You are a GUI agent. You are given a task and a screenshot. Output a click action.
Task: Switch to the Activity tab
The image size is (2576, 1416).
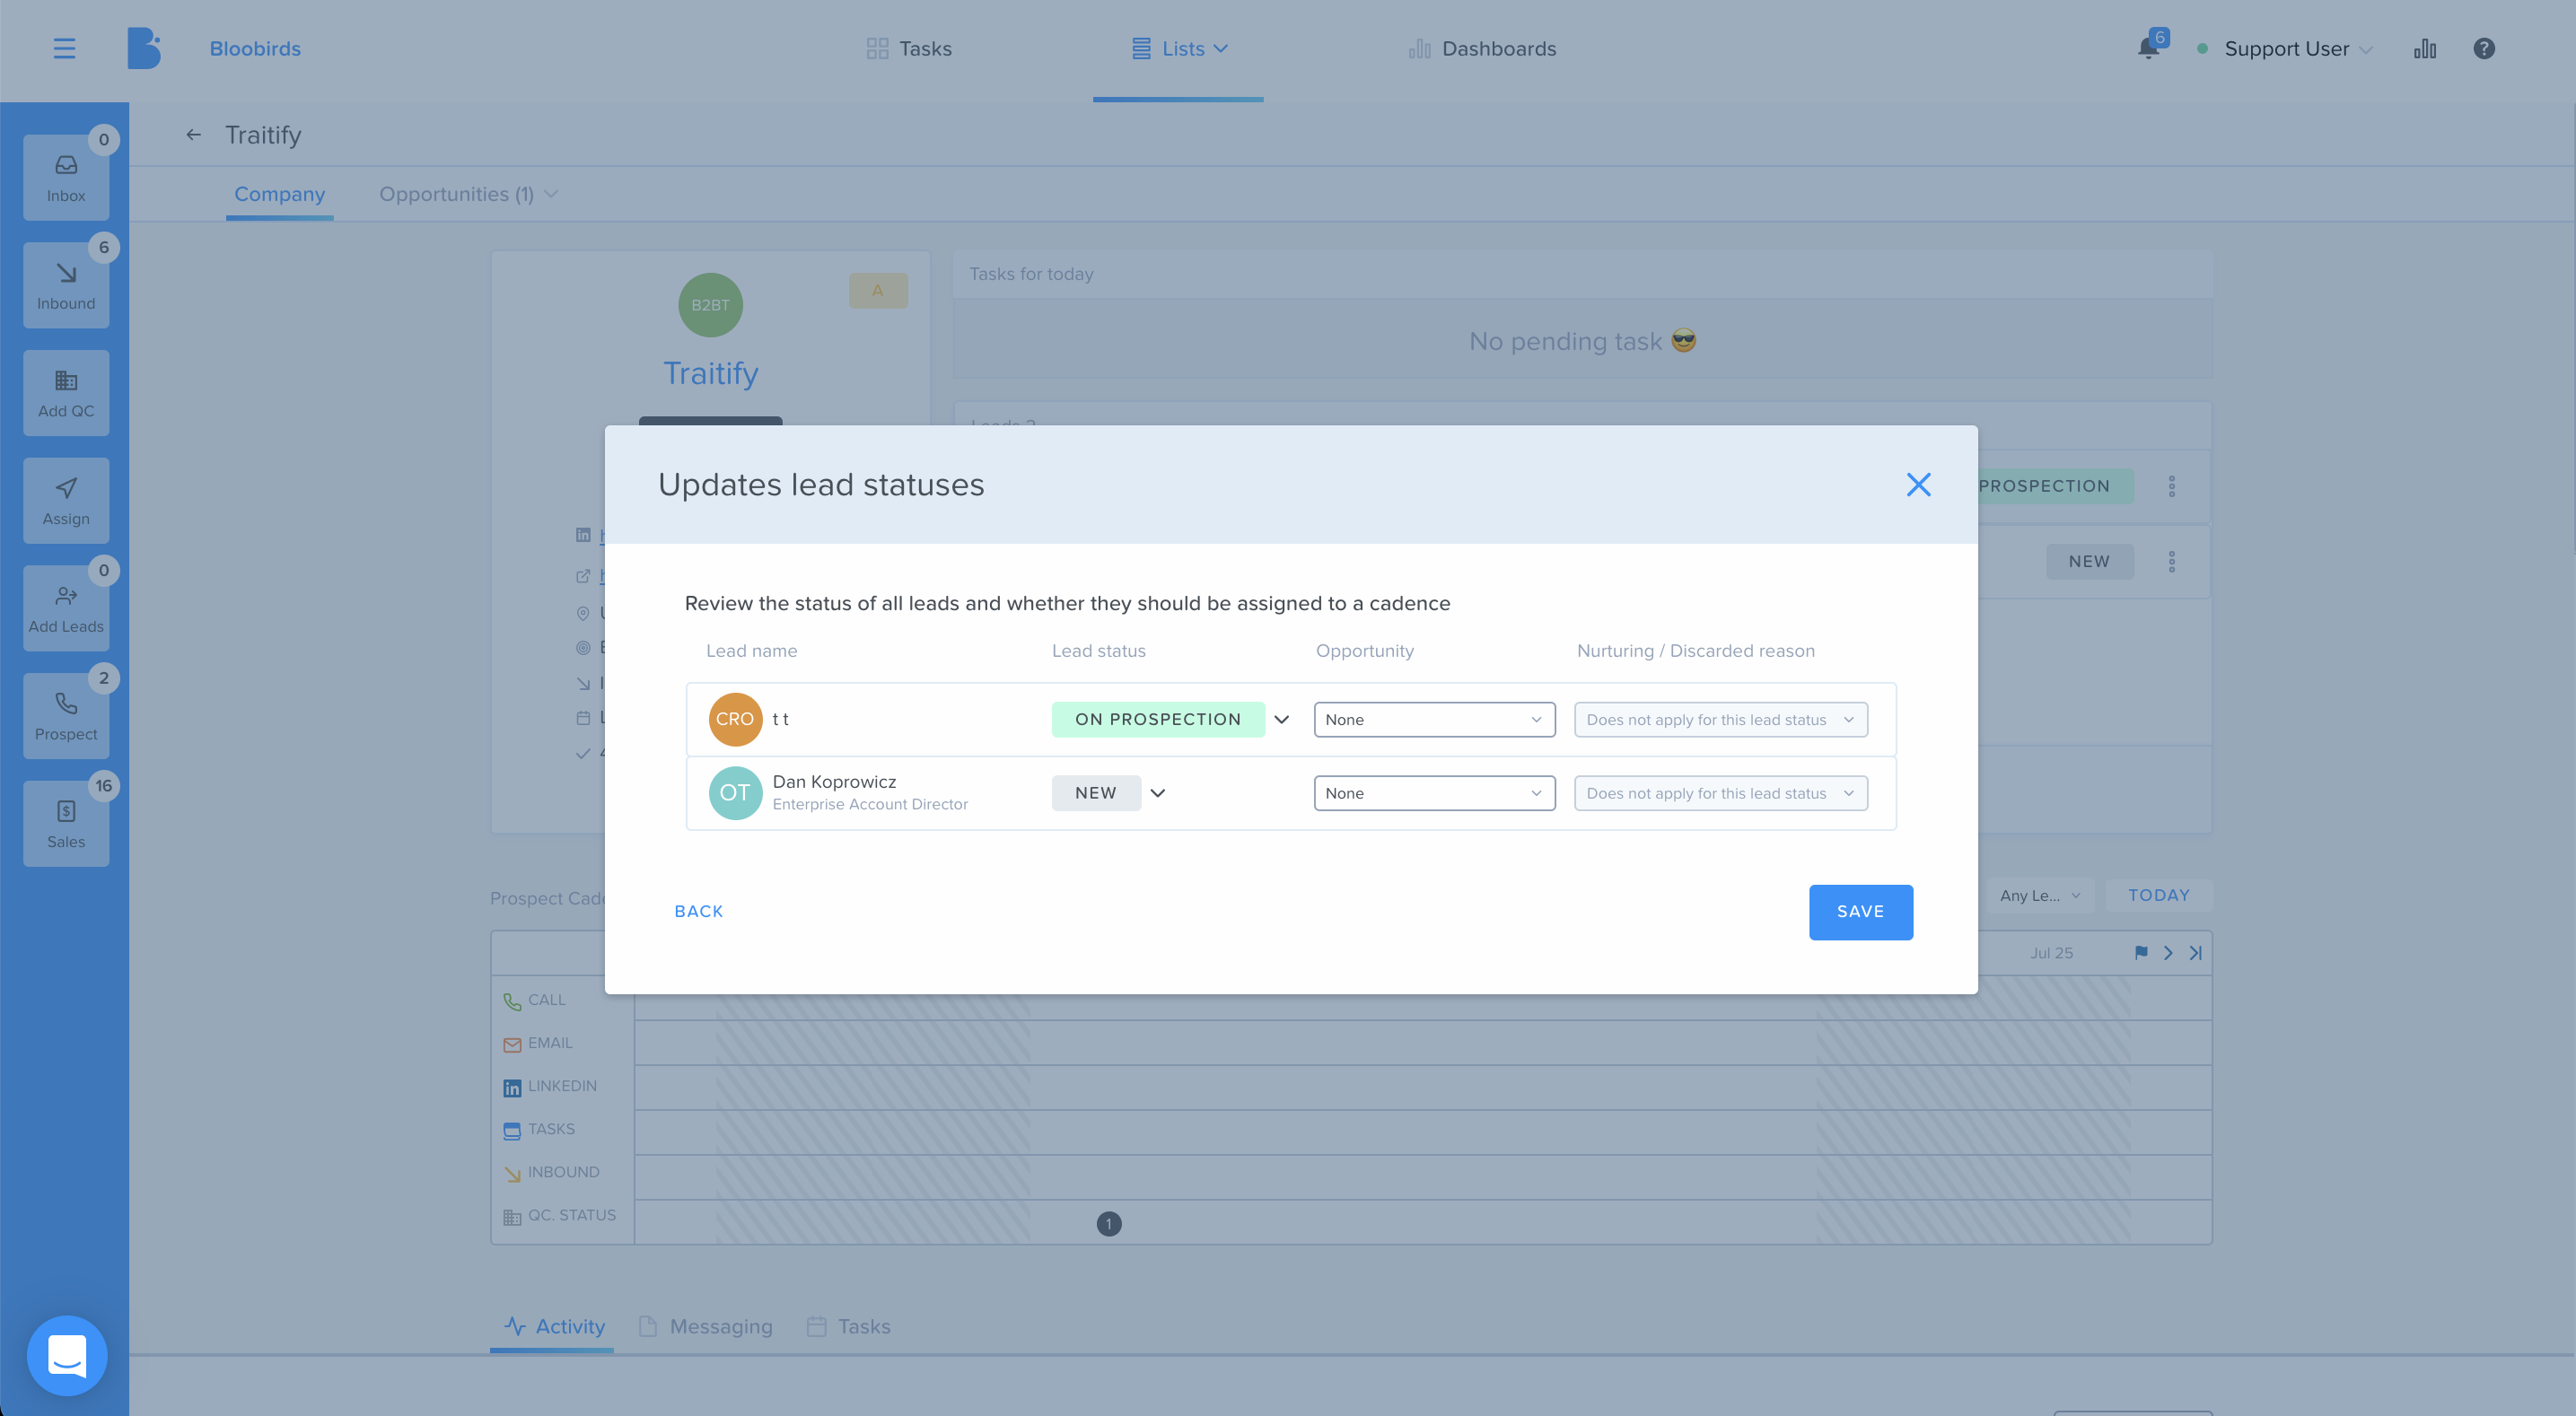(555, 1326)
